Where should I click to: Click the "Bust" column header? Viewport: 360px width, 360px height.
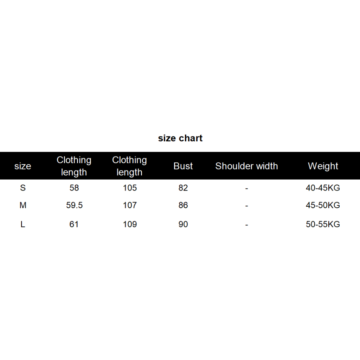pos(183,166)
